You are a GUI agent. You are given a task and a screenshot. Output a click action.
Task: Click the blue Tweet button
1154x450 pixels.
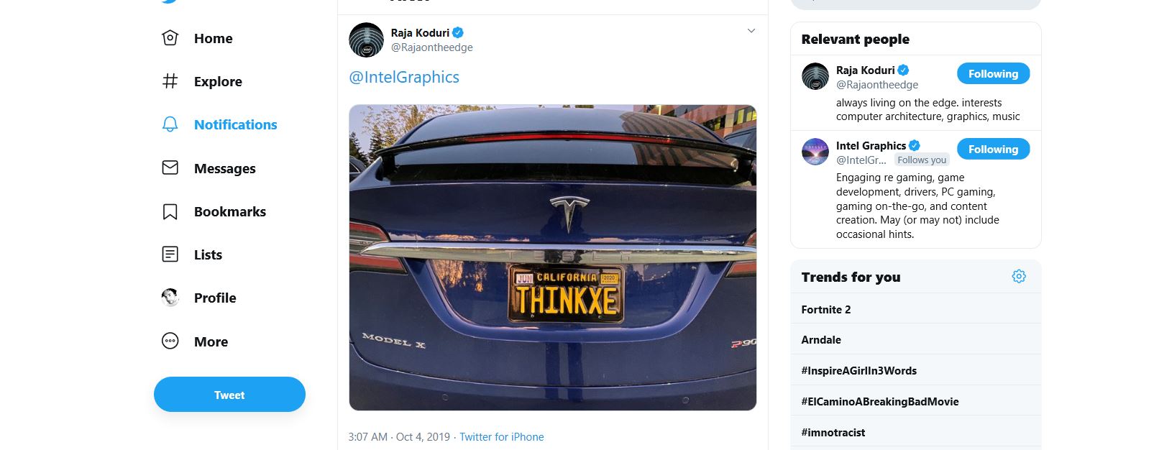tap(229, 395)
